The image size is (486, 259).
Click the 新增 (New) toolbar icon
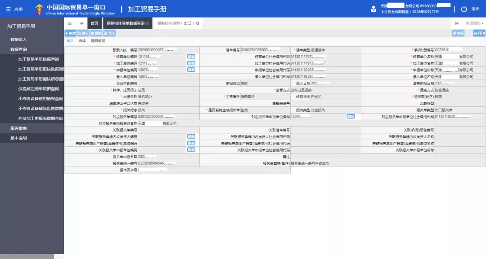(x=71, y=33)
